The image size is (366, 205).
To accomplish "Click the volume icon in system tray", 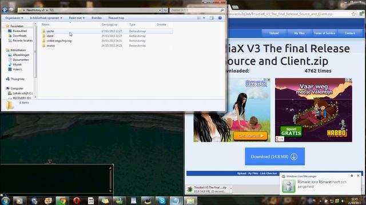I will [x=343, y=201].
